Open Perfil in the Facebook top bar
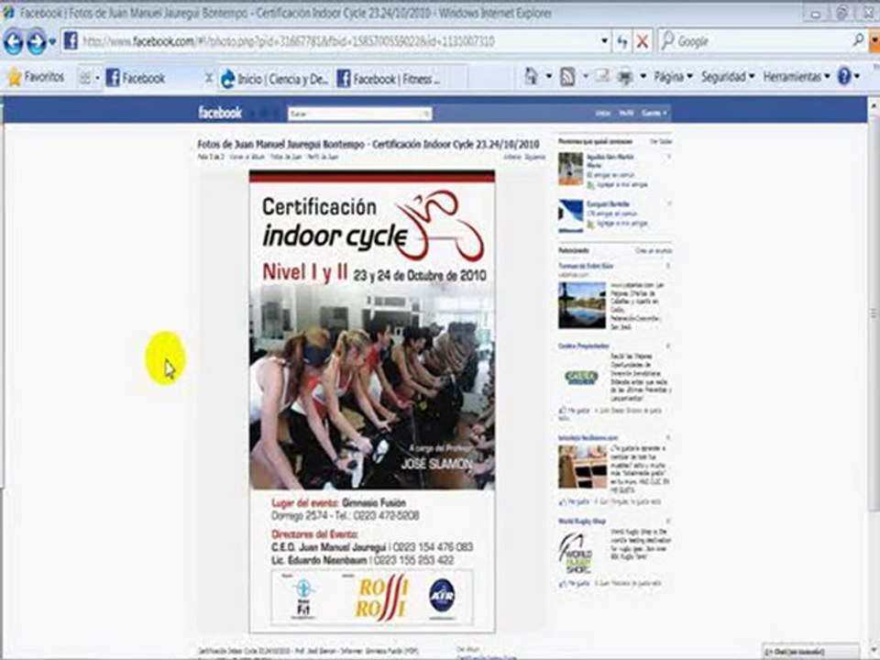 [x=626, y=114]
